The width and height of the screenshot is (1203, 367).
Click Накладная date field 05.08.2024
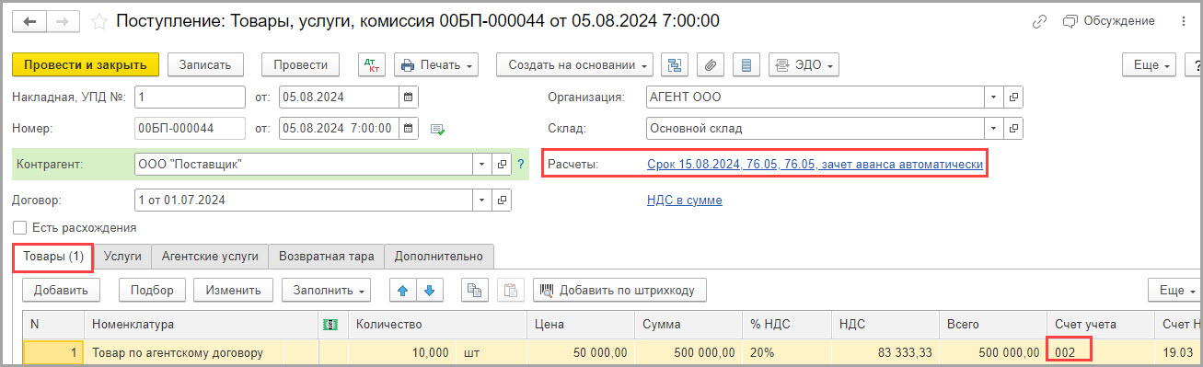coord(339,97)
